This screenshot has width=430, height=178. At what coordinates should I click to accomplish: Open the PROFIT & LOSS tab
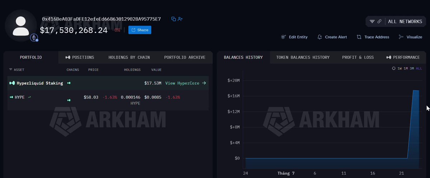[358, 57]
